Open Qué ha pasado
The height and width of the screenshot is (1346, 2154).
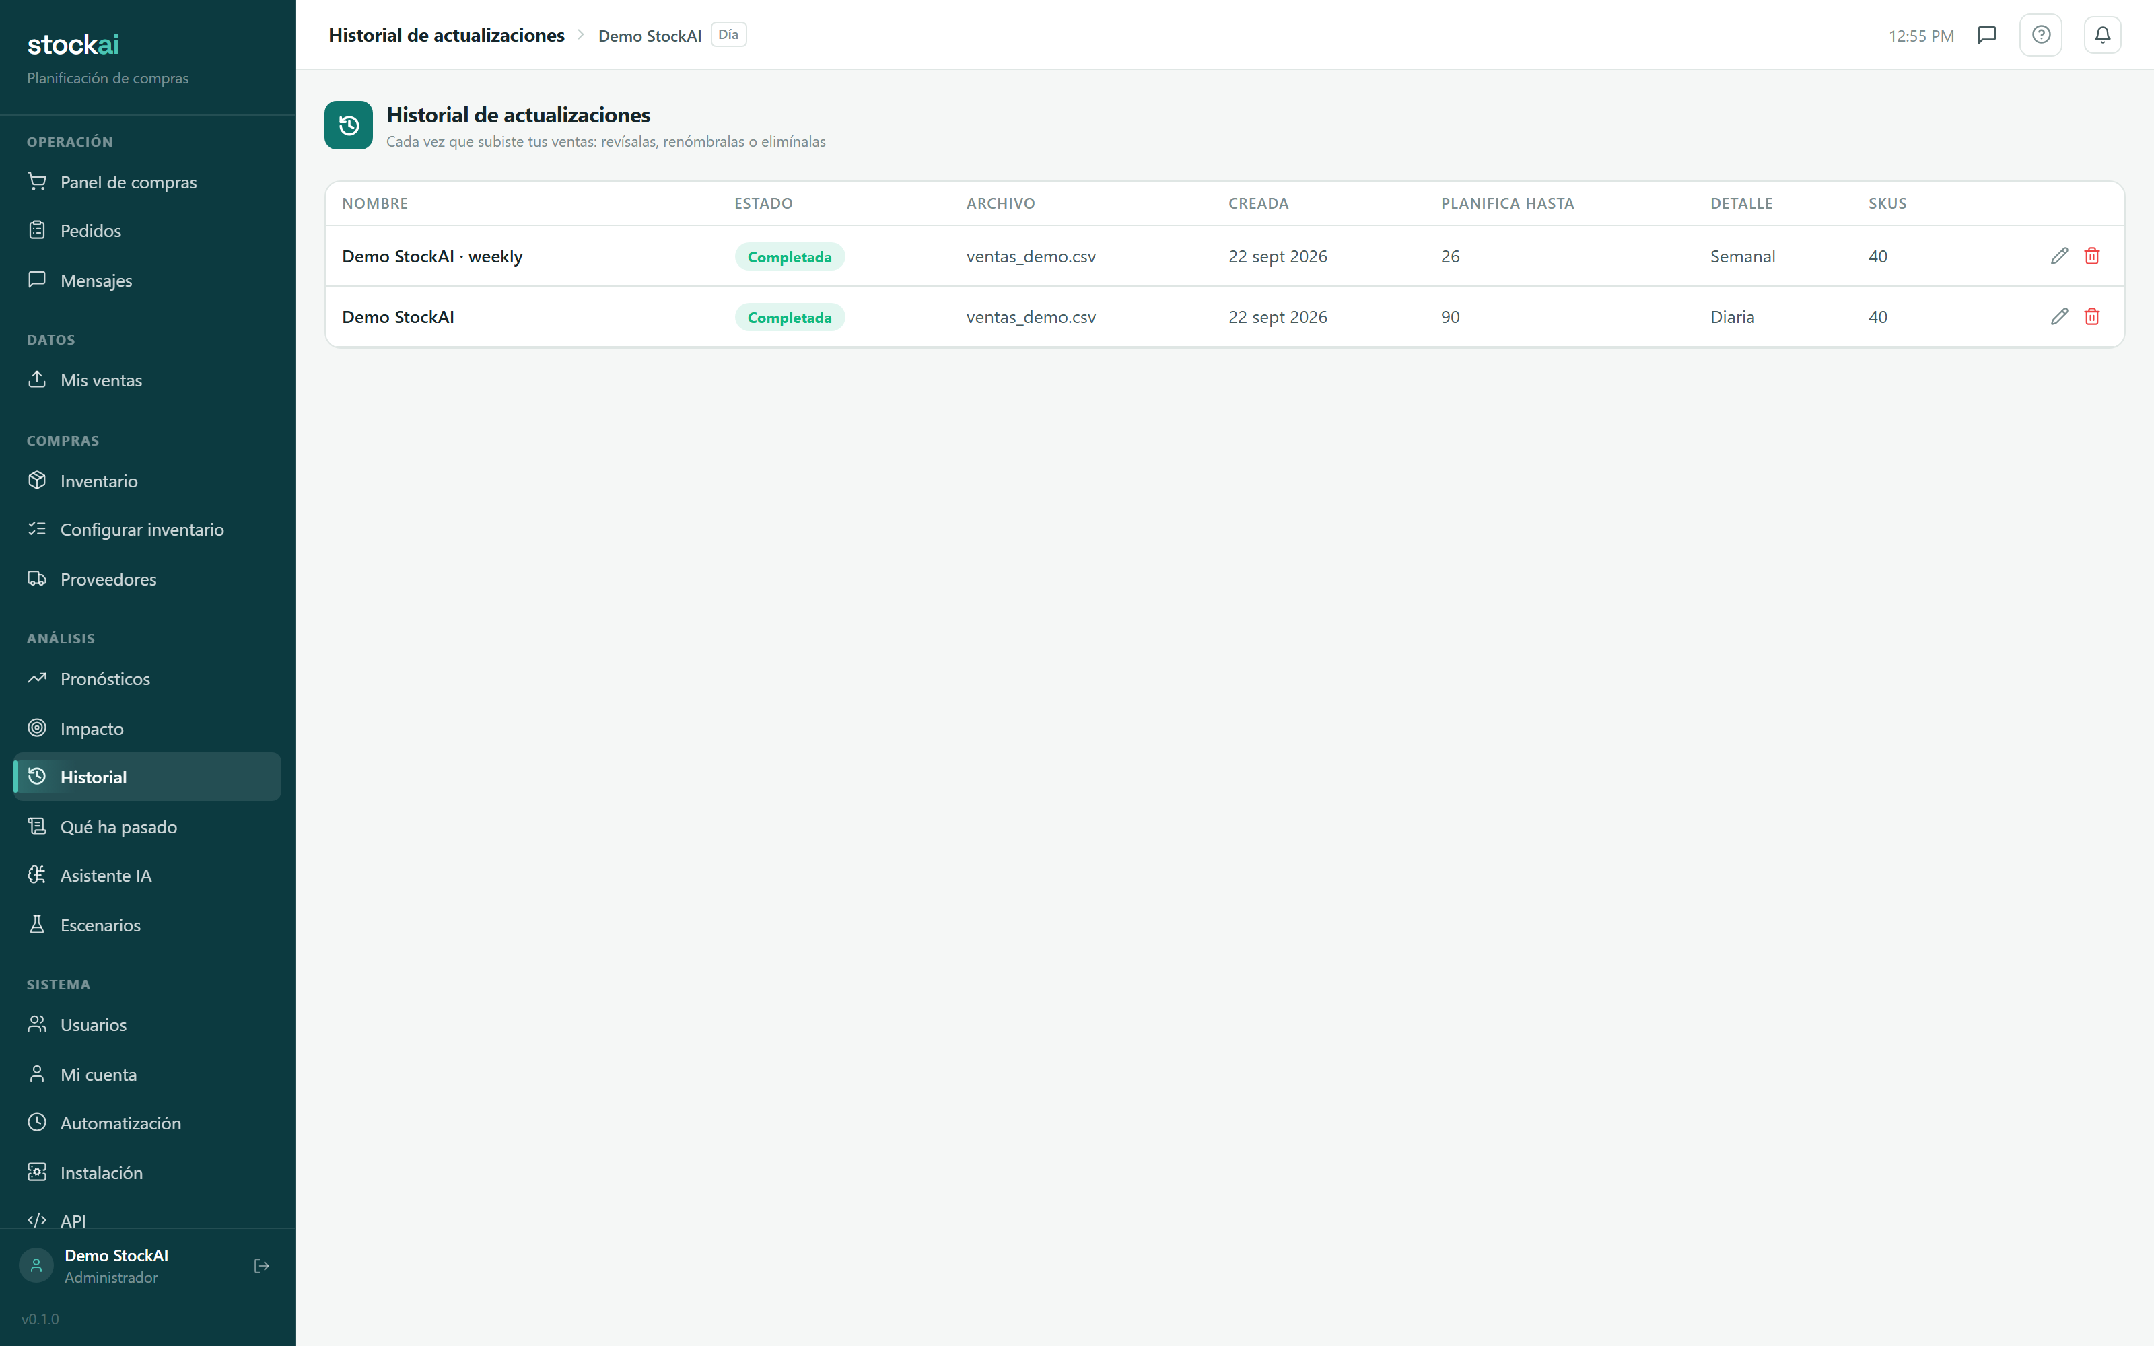click(x=148, y=827)
